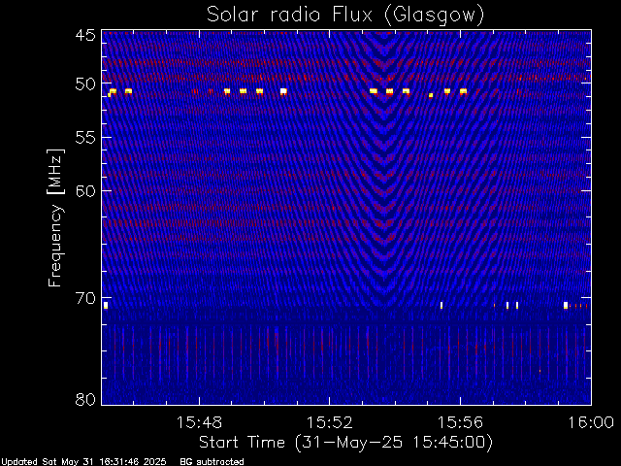Click the "Updated Sat May 31 16:31:46 2025" timestamp
Image resolution: width=621 pixels, height=466 pixels.
click(x=83, y=462)
